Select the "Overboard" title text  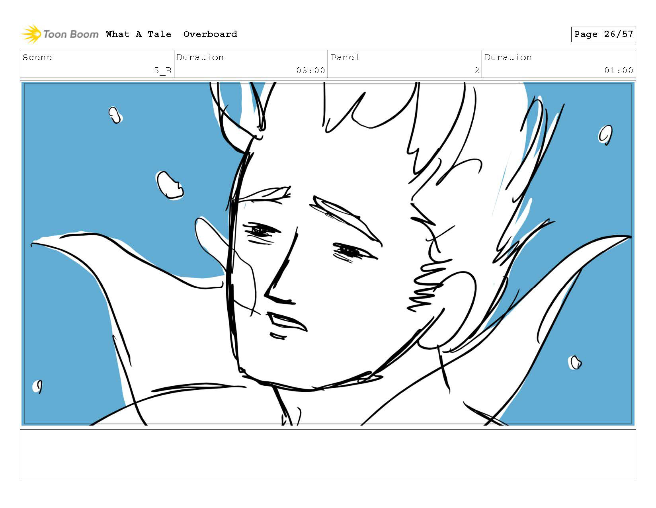pyautogui.click(x=210, y=34)
